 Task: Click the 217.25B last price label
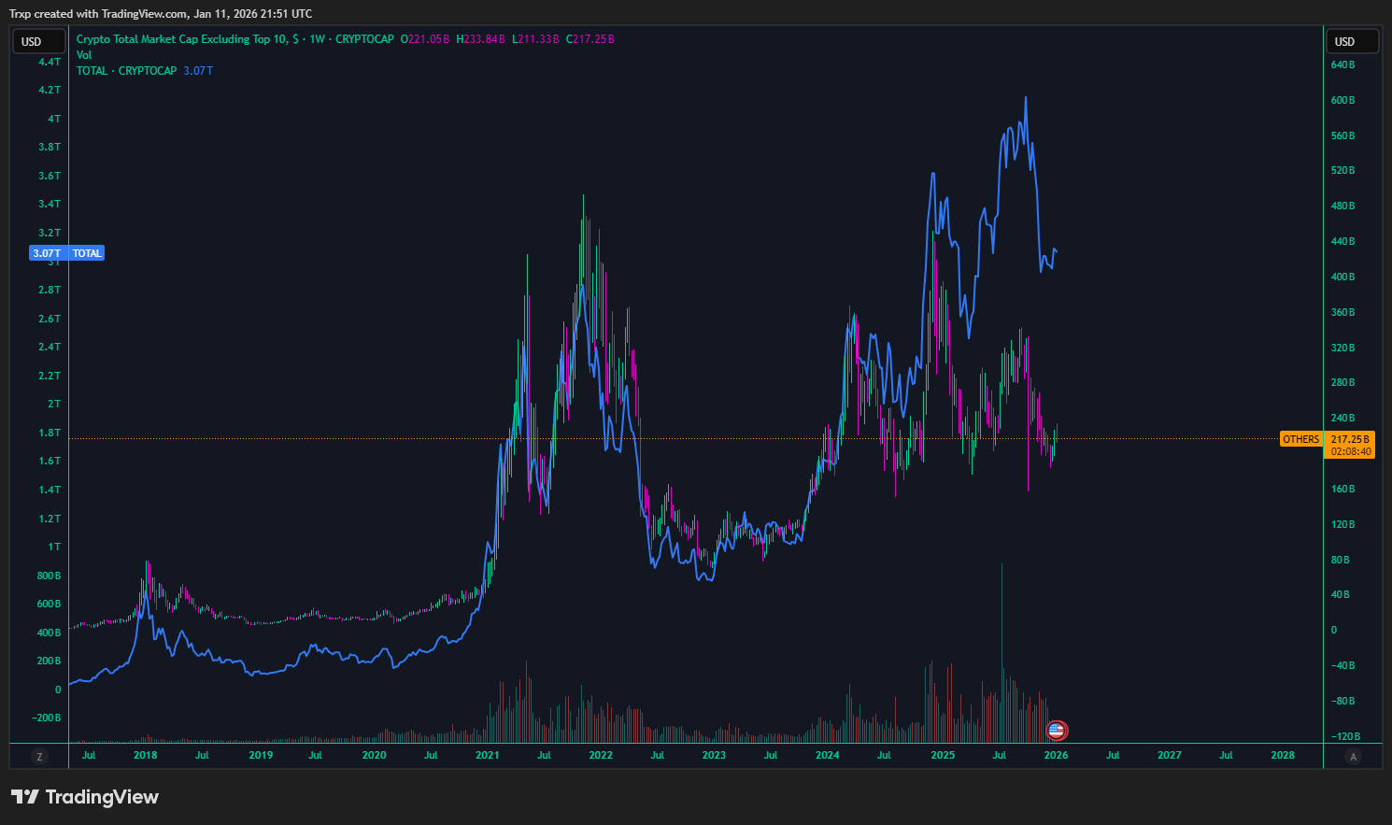1350,439
